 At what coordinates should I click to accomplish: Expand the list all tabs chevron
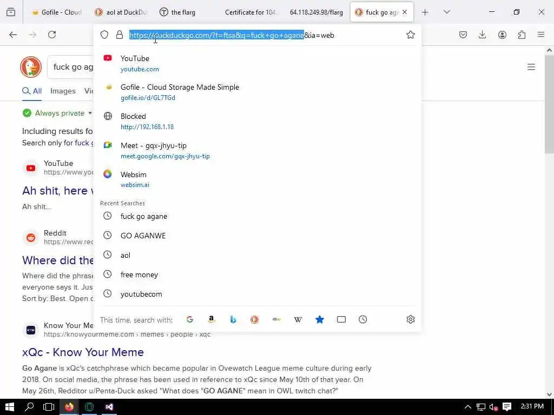446,12
